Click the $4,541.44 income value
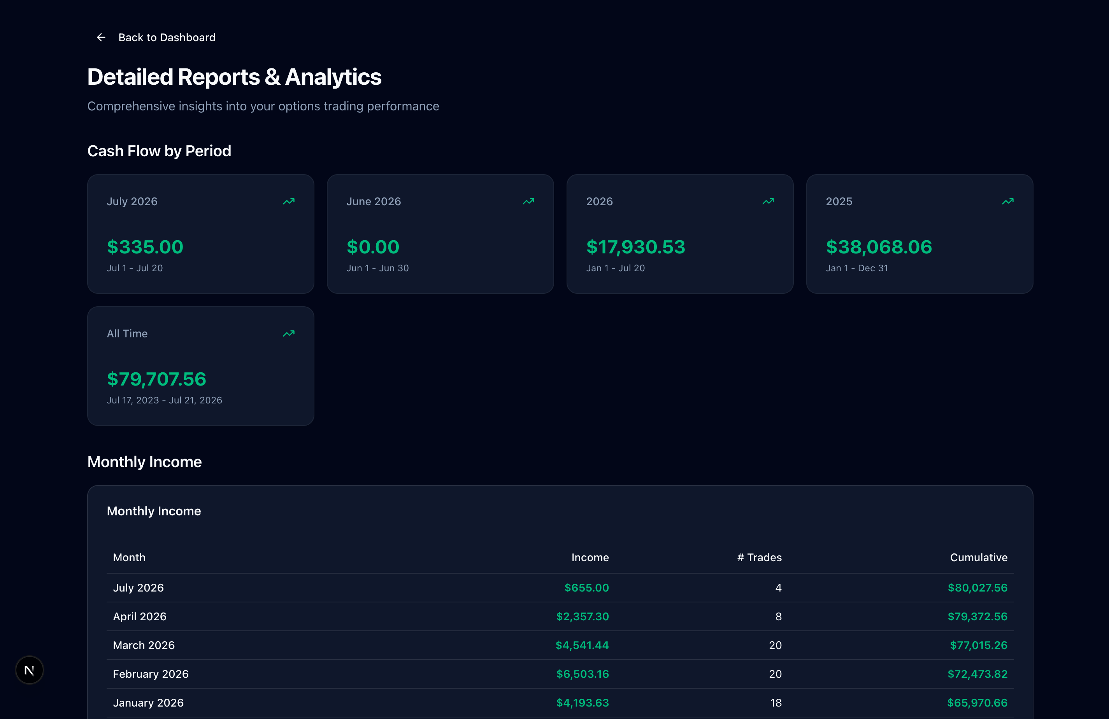The height and width of the screenshot is (719, 1109). coord(582,646)
